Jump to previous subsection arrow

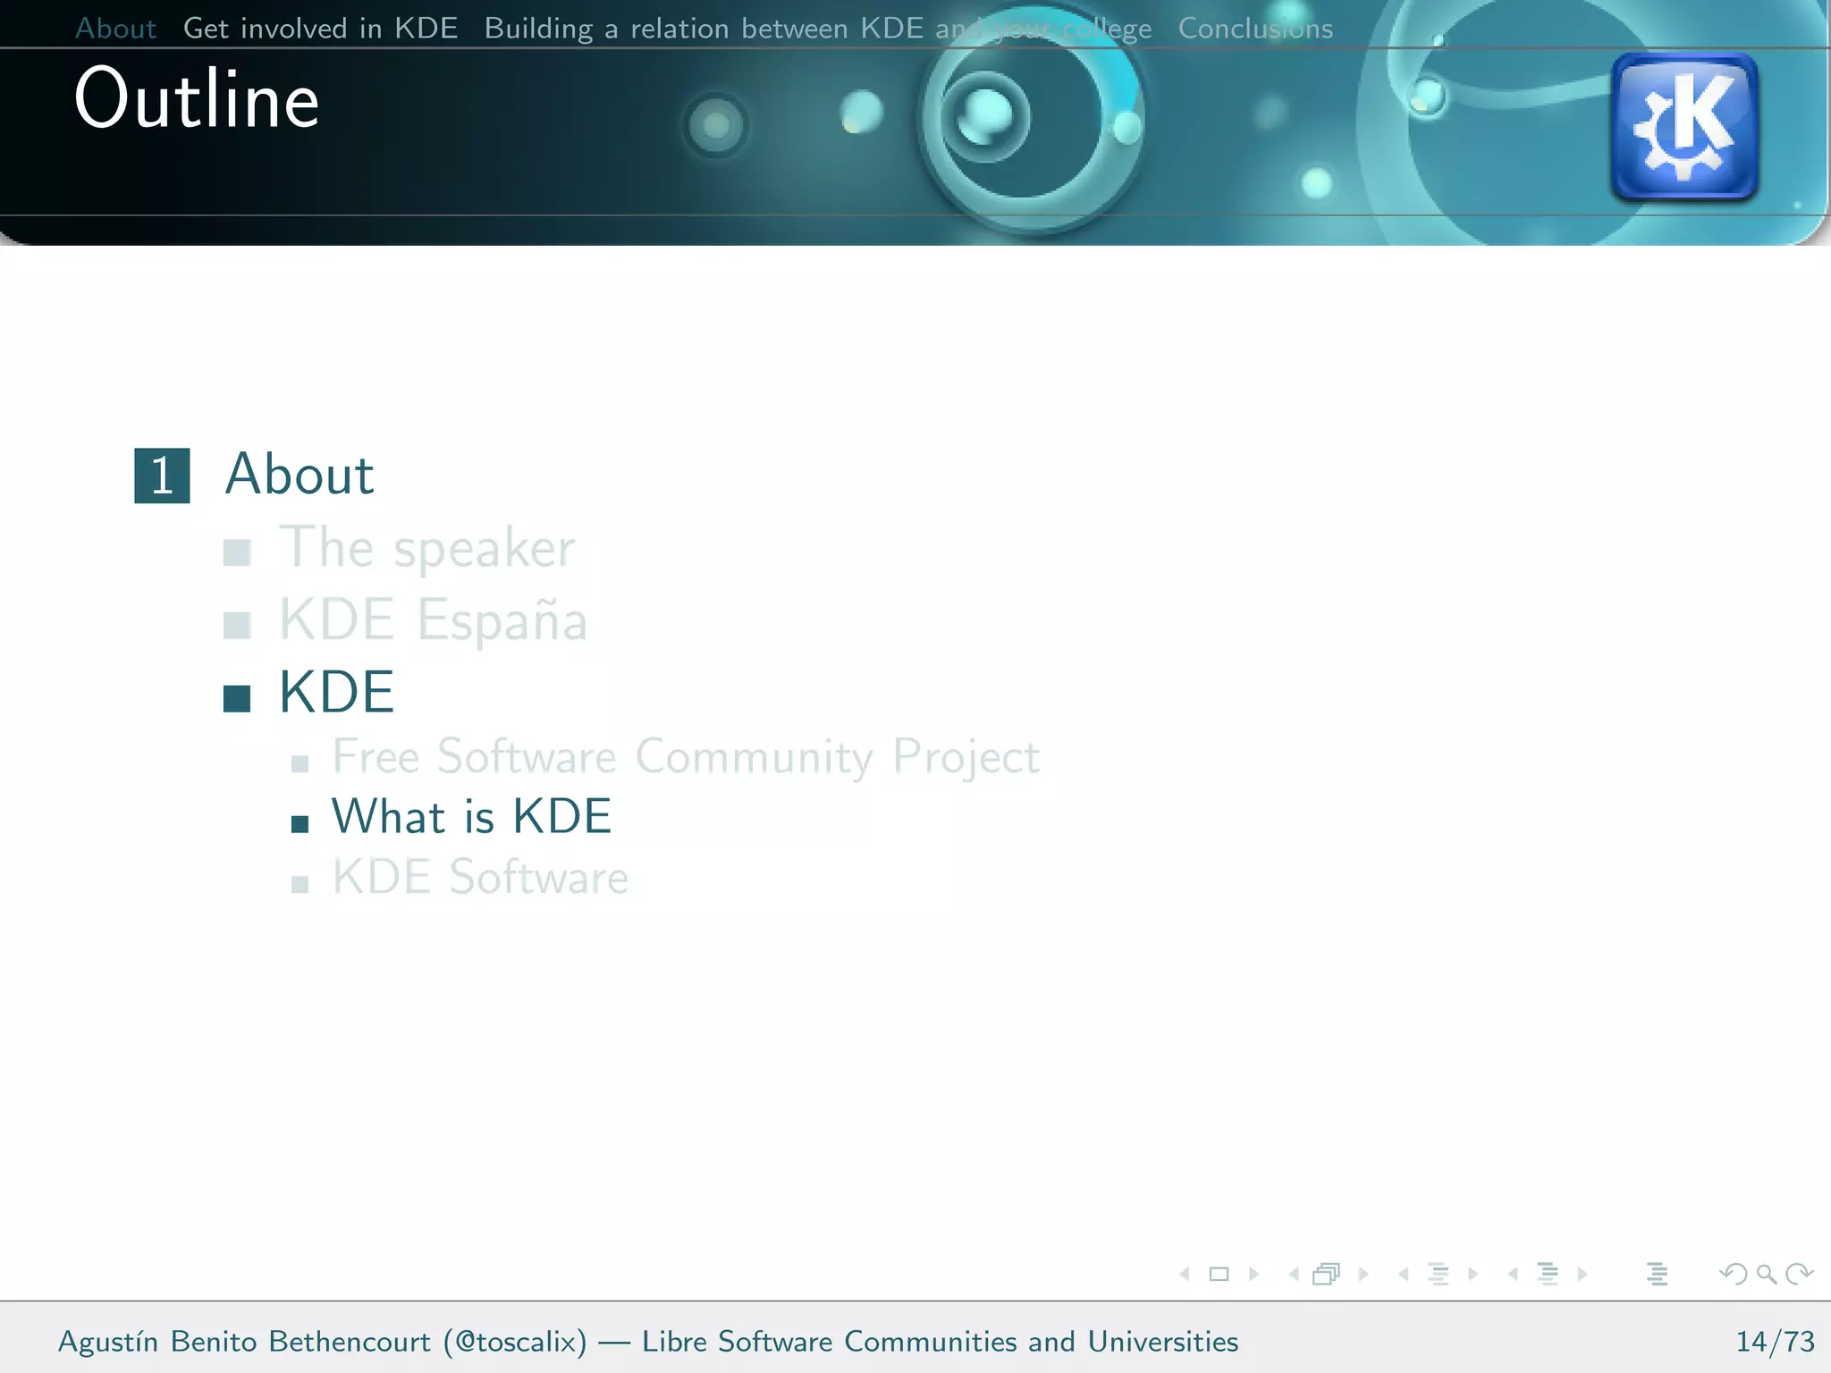(1403, 1274)
